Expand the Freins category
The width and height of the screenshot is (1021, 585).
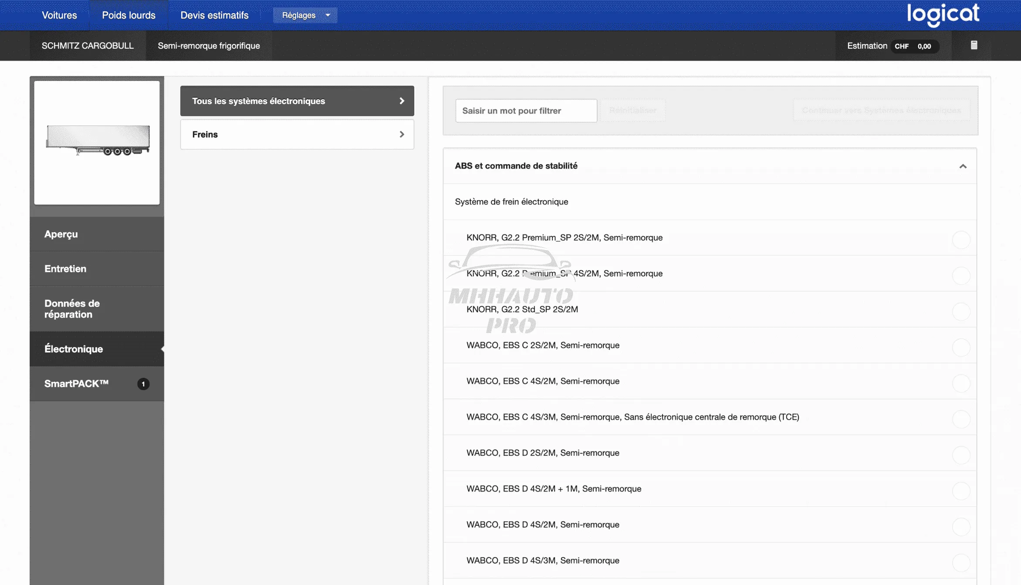click(297, 134)
